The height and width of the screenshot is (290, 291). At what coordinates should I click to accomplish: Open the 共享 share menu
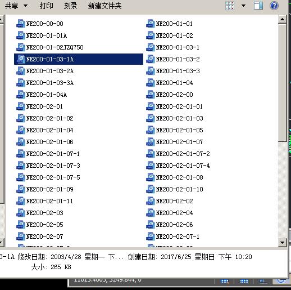tap(12, 6)
